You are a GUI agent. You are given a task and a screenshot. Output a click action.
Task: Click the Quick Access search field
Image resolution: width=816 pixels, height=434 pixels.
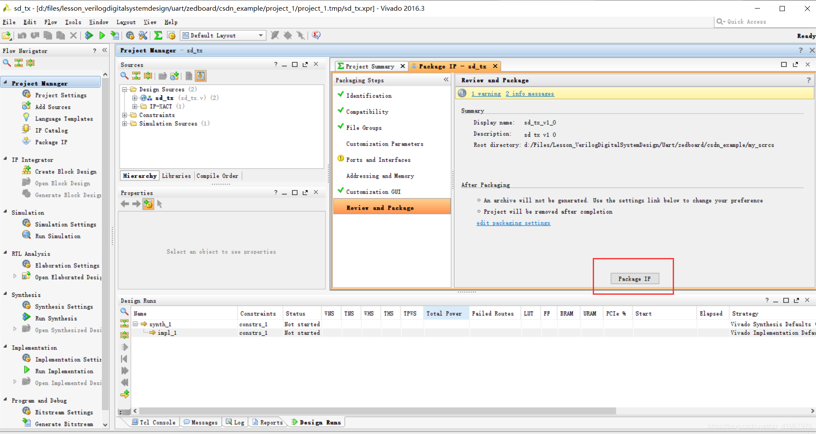pyautogui.click(x=765, y=22)
